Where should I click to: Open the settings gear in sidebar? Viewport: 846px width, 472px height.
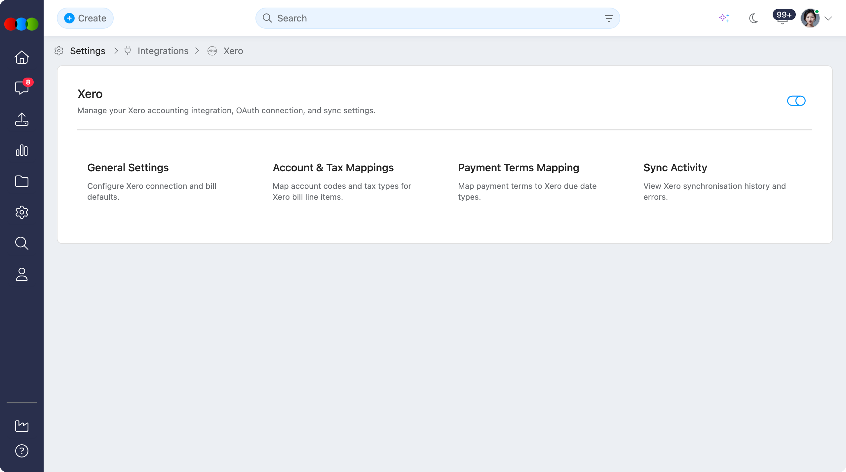tap(22, 212)
